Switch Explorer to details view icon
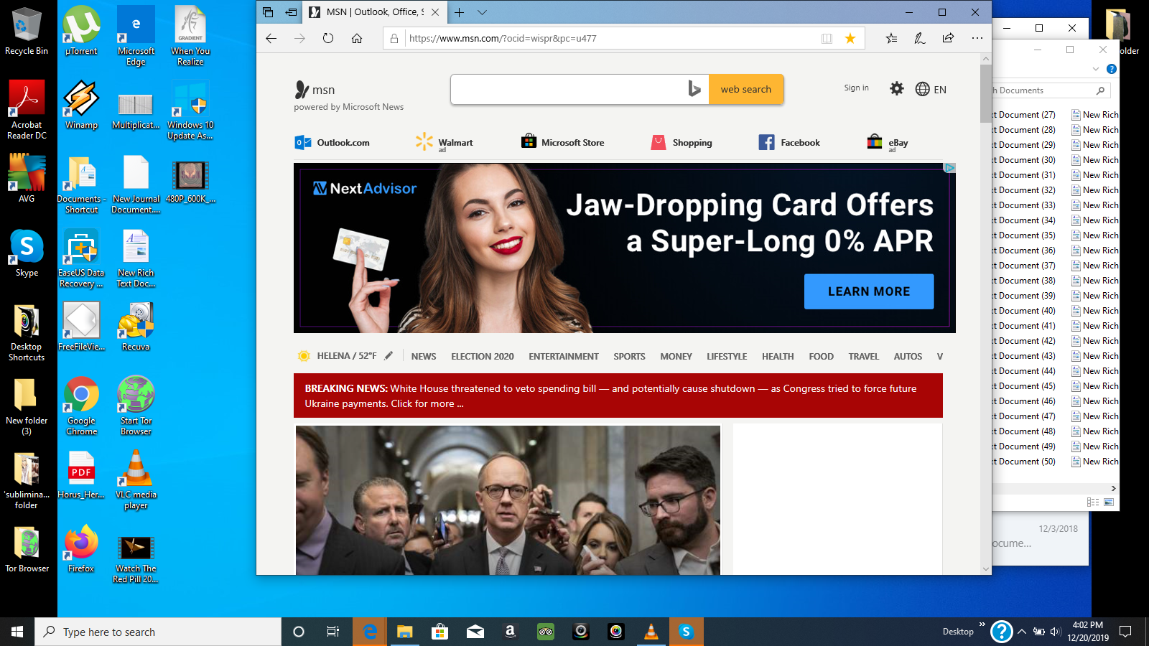 [1093, 502]
